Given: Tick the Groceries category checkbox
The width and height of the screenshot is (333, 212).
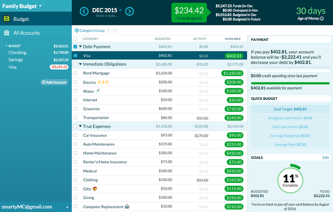Looking at the screenshot, I should (75, 108).
